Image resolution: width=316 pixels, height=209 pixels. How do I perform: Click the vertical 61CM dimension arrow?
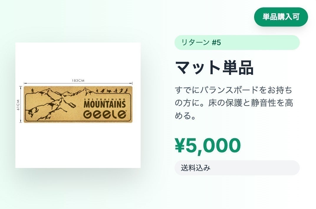pyautogui.click(x=21, y=105)
